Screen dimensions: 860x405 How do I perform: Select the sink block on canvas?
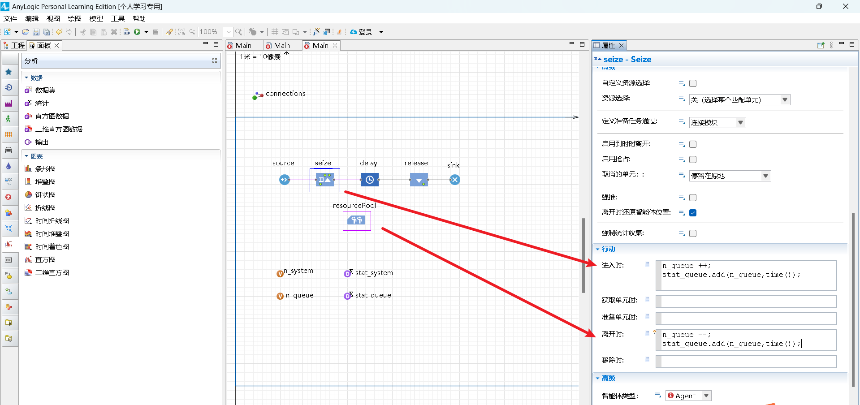point(455,180)
